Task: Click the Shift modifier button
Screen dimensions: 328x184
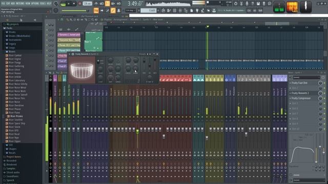Action: tap(260, 10)
